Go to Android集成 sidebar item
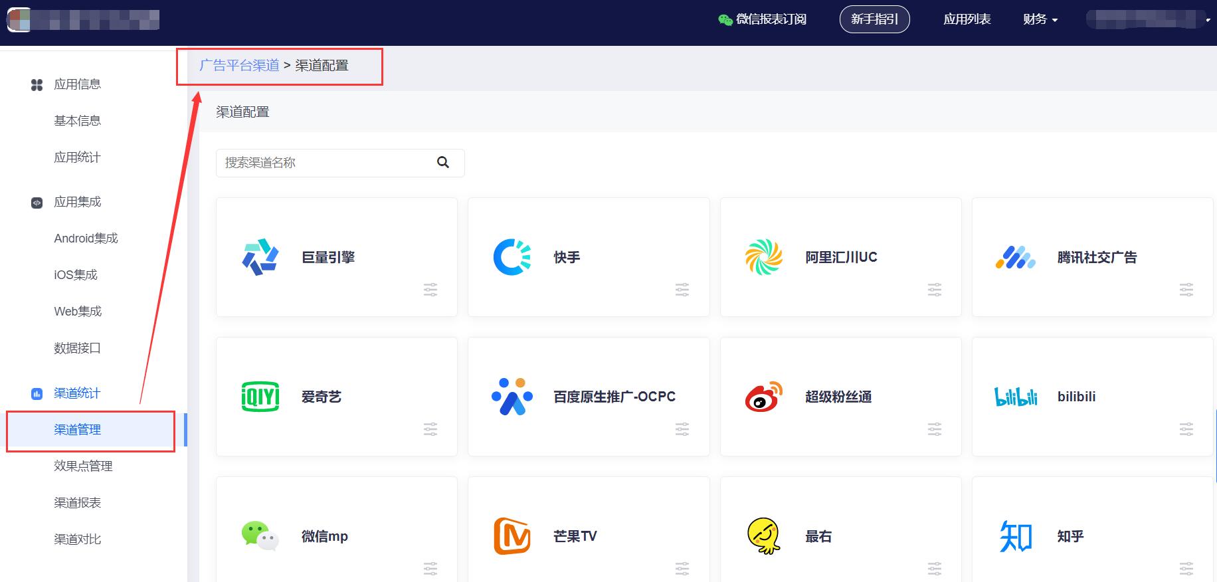 pos(86,239)
